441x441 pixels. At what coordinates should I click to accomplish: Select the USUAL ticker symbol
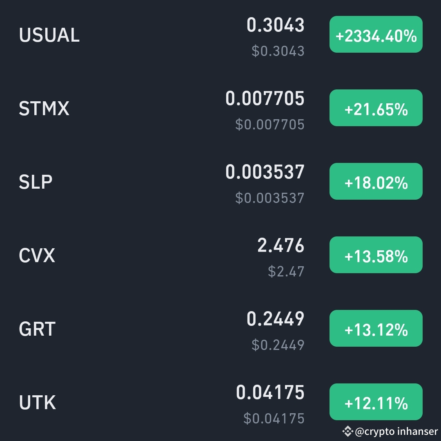coord(49,36)
